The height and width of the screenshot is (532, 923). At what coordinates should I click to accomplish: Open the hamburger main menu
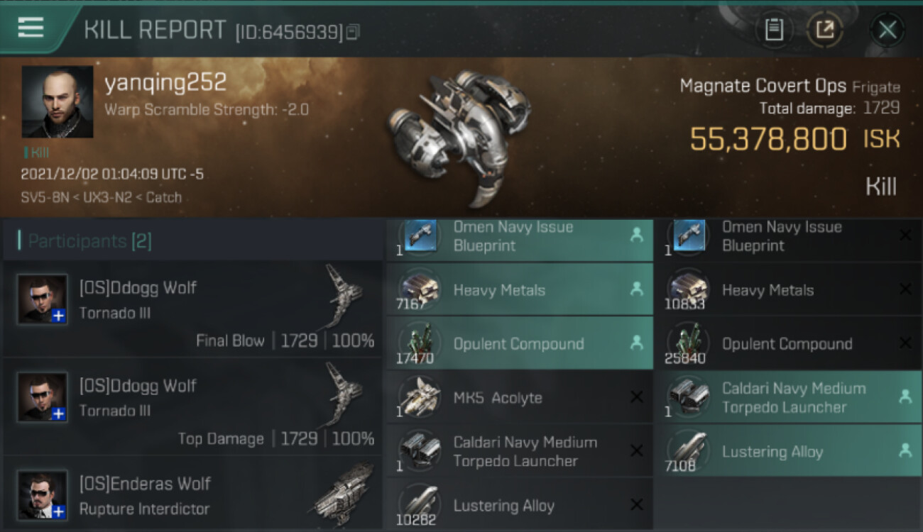(31, 28)
